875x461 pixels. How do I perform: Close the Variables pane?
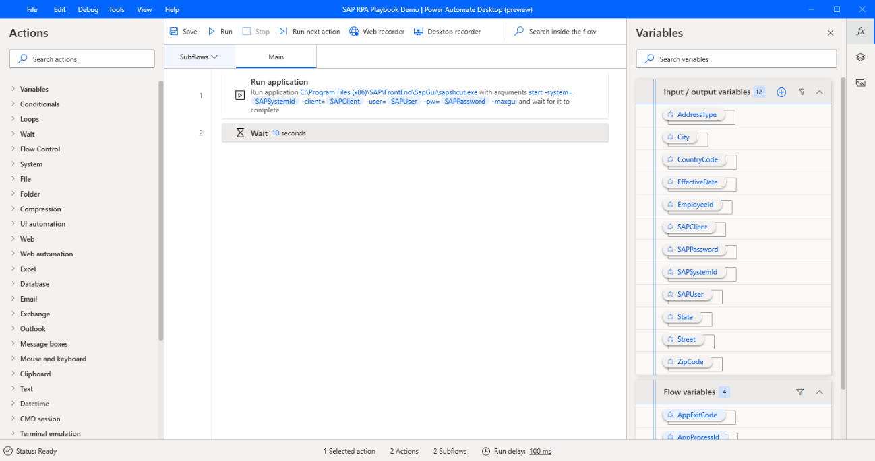pyautogui.click(x=831, y=33)
